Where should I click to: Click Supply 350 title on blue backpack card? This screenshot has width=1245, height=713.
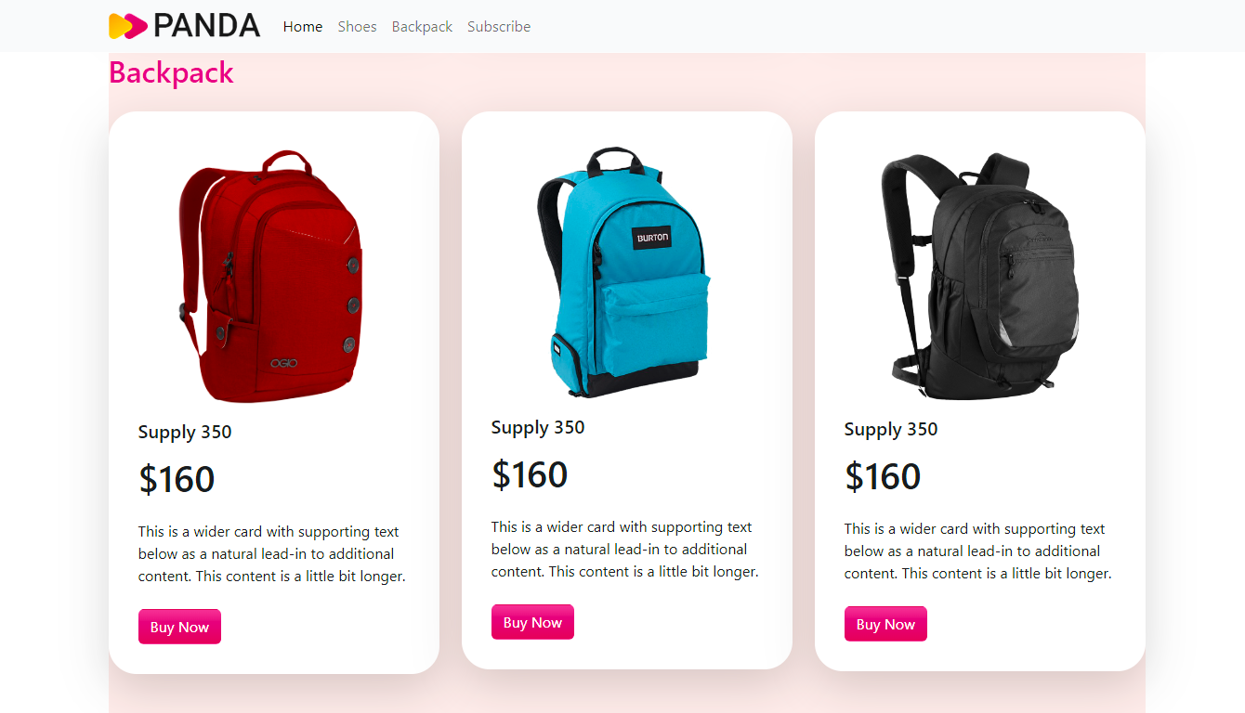538,427
